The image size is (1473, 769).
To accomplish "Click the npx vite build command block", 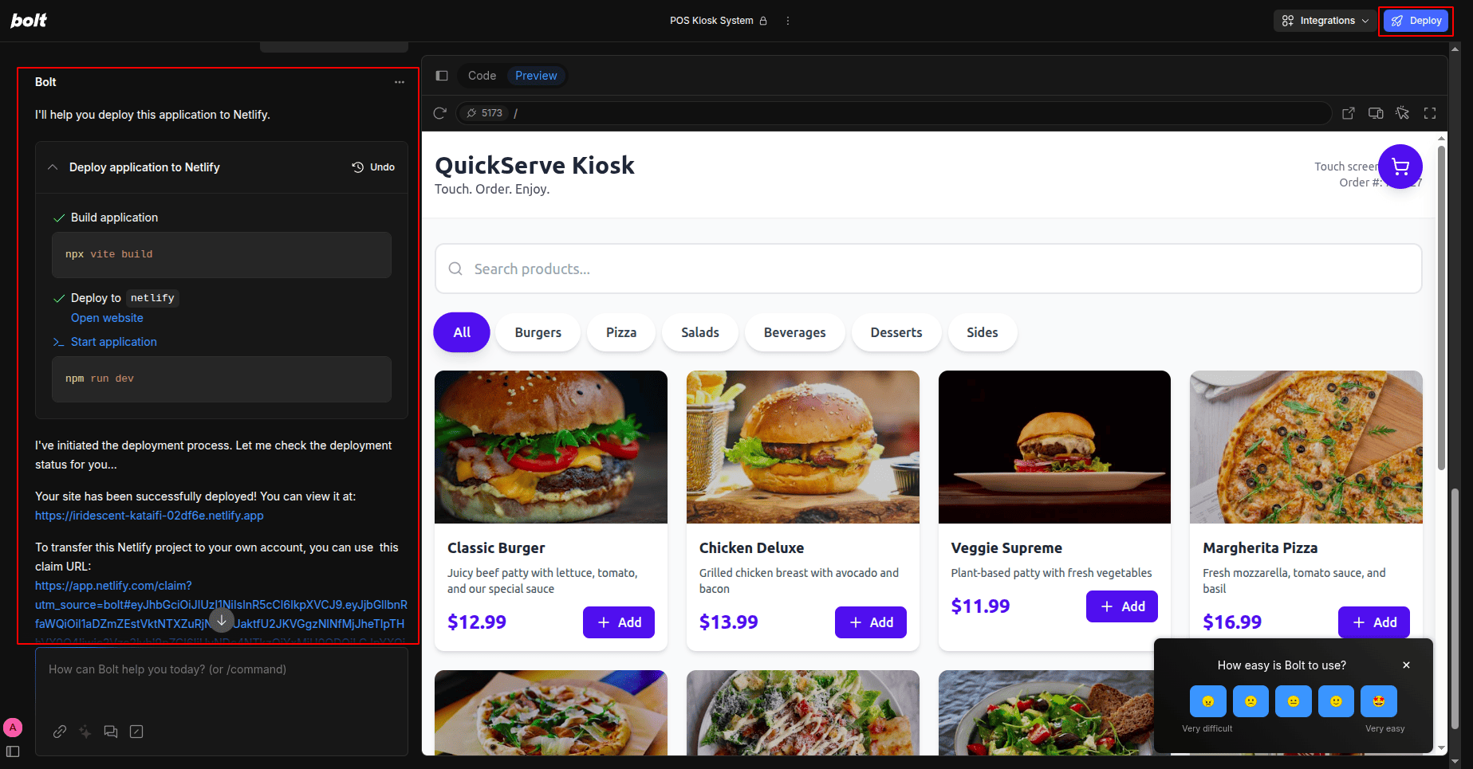I will coord(222,255).
